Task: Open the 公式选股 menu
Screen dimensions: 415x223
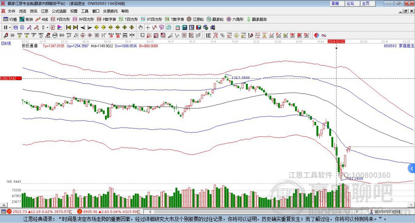Action: 59,11
